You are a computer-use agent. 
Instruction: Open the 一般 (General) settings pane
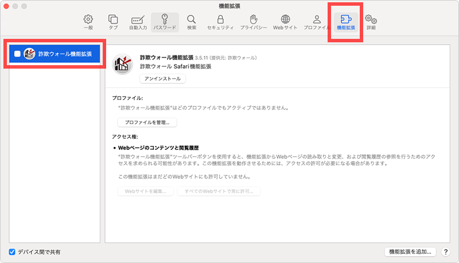tap(88, 22)
